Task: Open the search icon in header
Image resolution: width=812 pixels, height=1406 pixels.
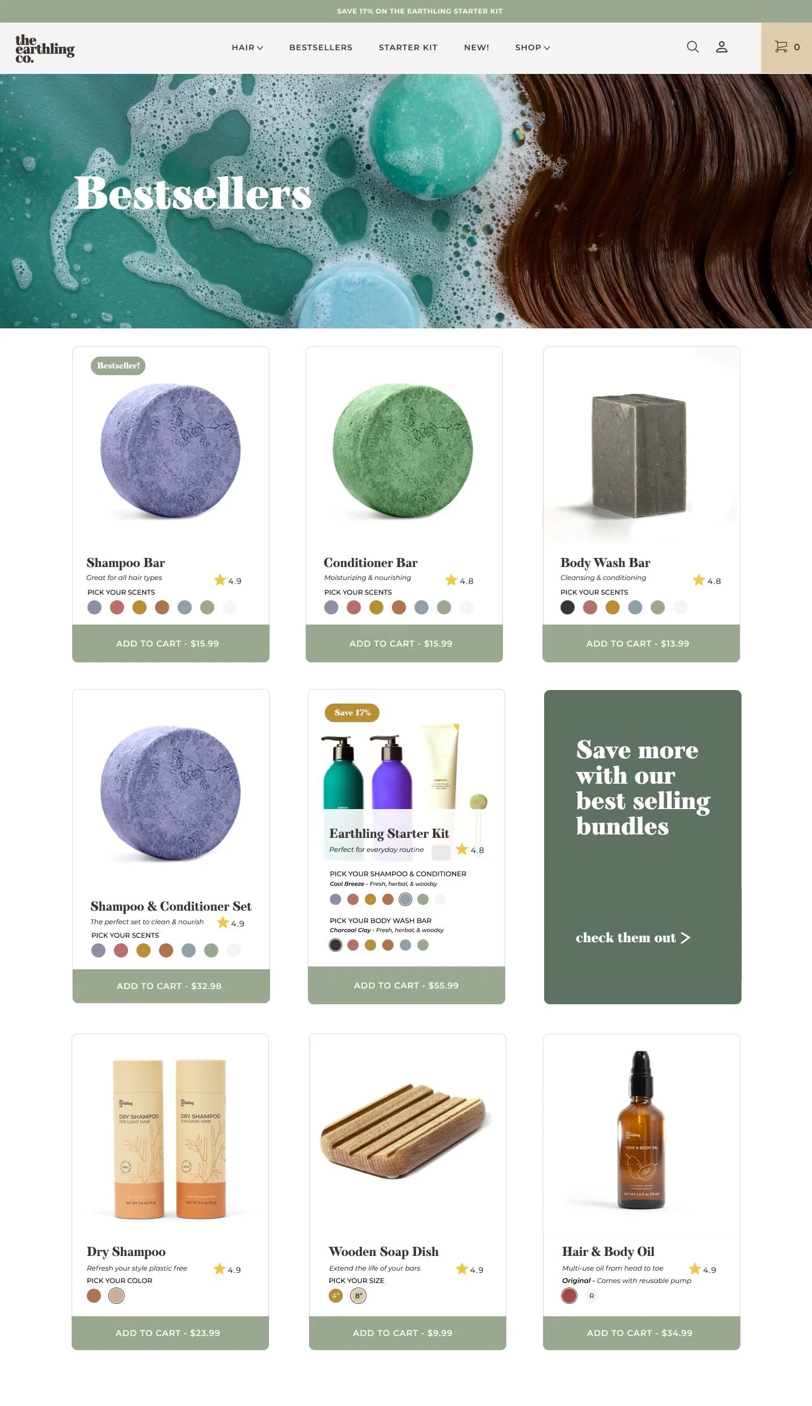Action: [692, 47]
